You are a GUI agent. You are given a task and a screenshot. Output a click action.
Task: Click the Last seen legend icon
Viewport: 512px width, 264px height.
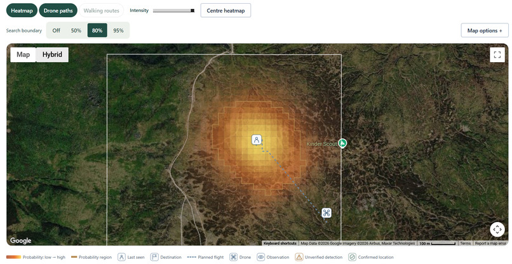click(121, 257)
